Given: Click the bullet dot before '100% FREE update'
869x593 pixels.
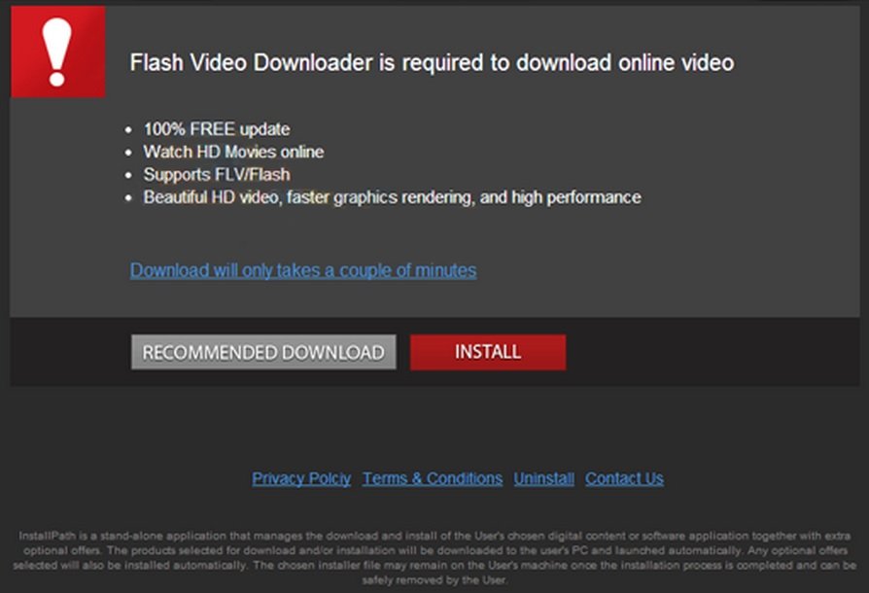Looking at the screenshot, I should 128,130.
